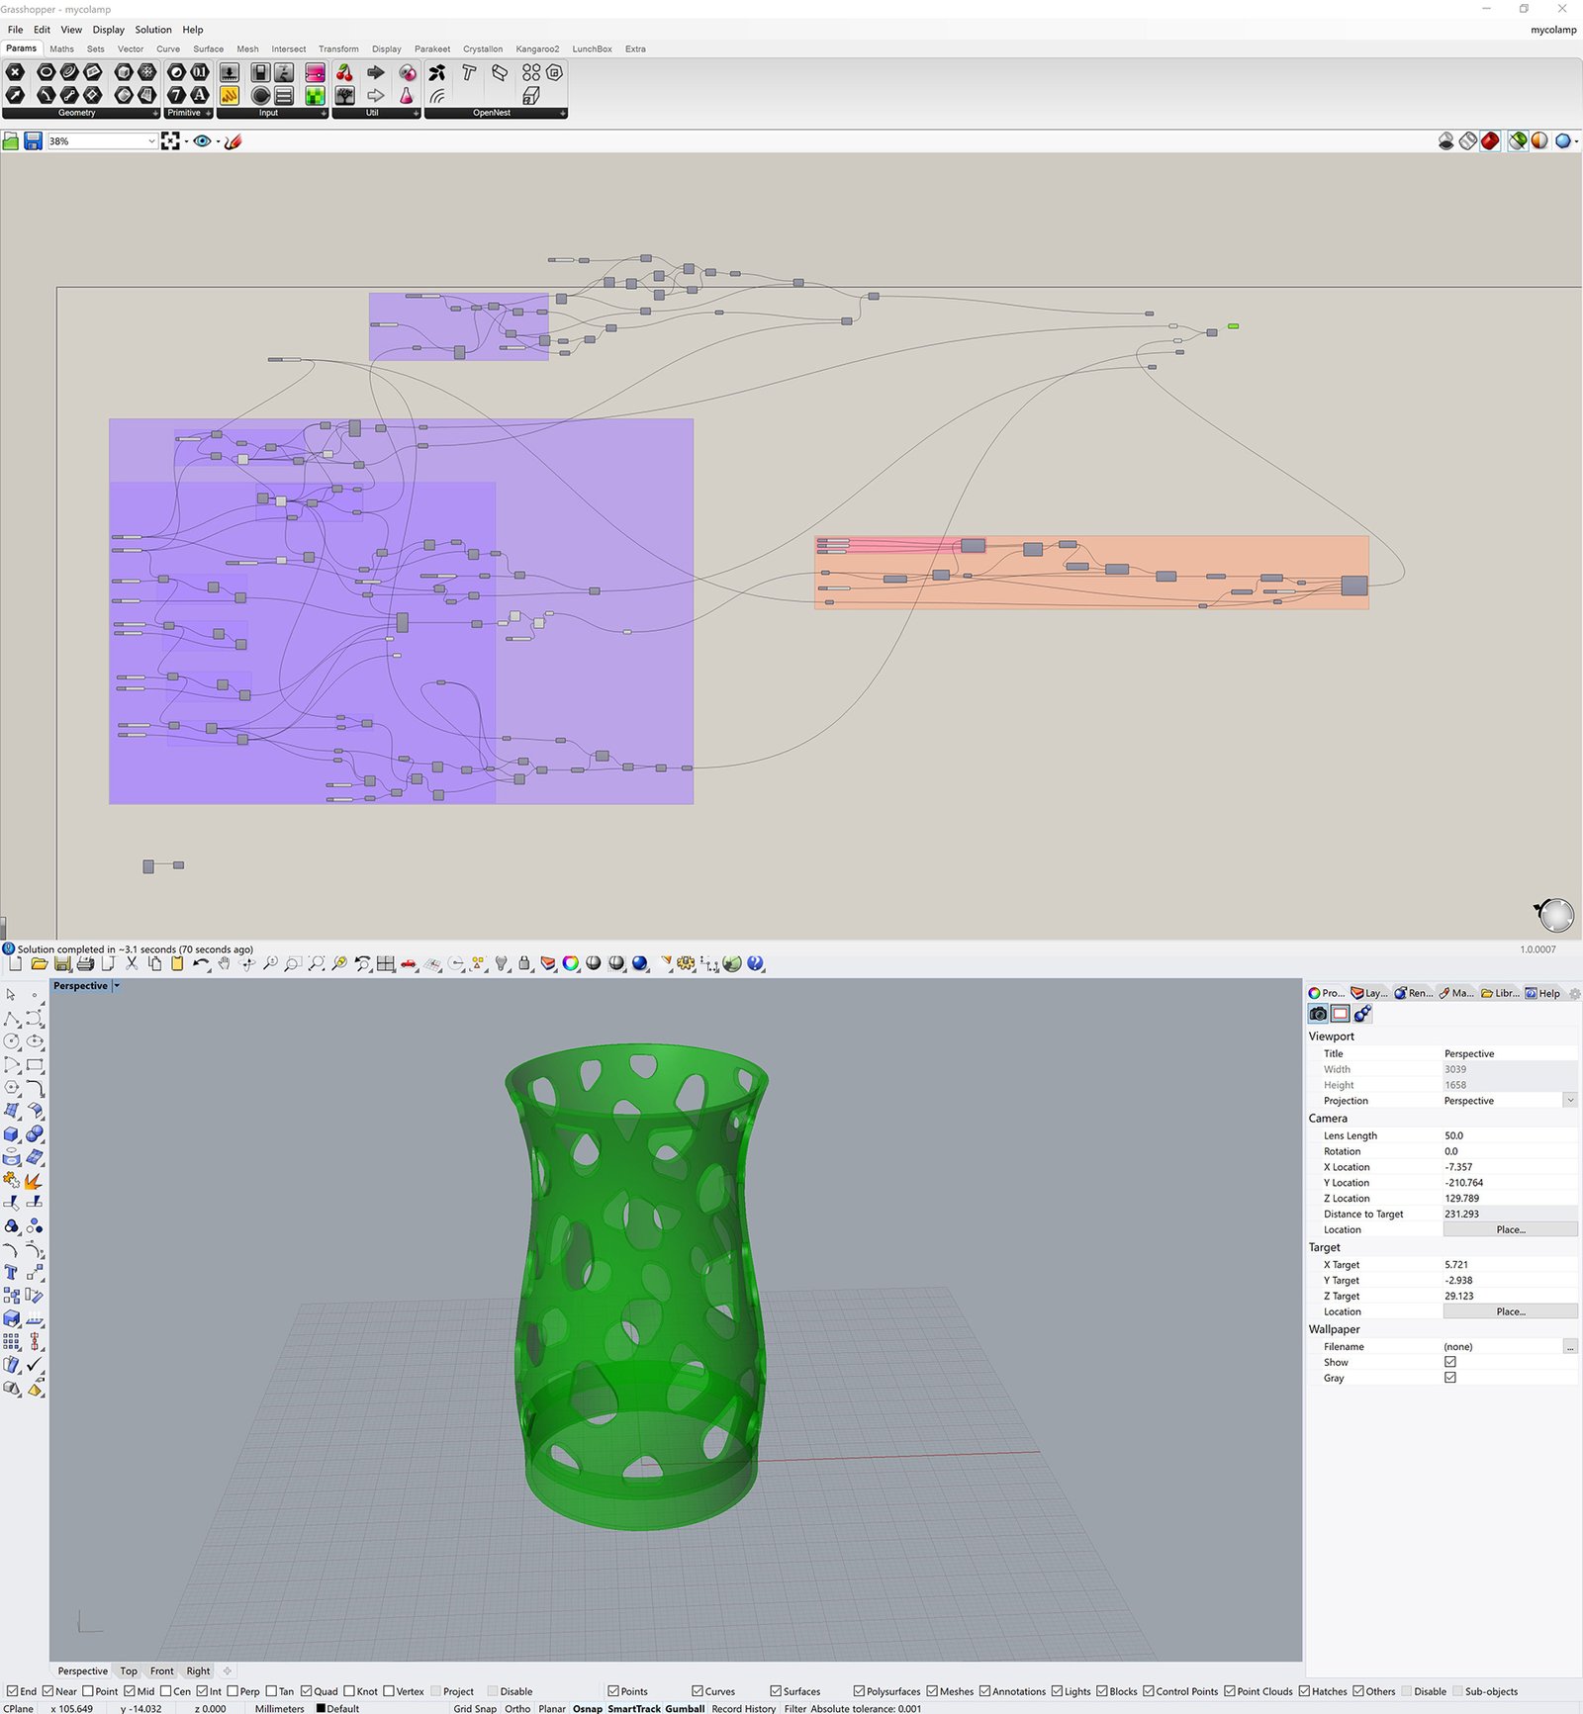Enable Point osnap checkbox
The height and width of the screenshot is (1714, 1583).
(x=87, y=1691)
